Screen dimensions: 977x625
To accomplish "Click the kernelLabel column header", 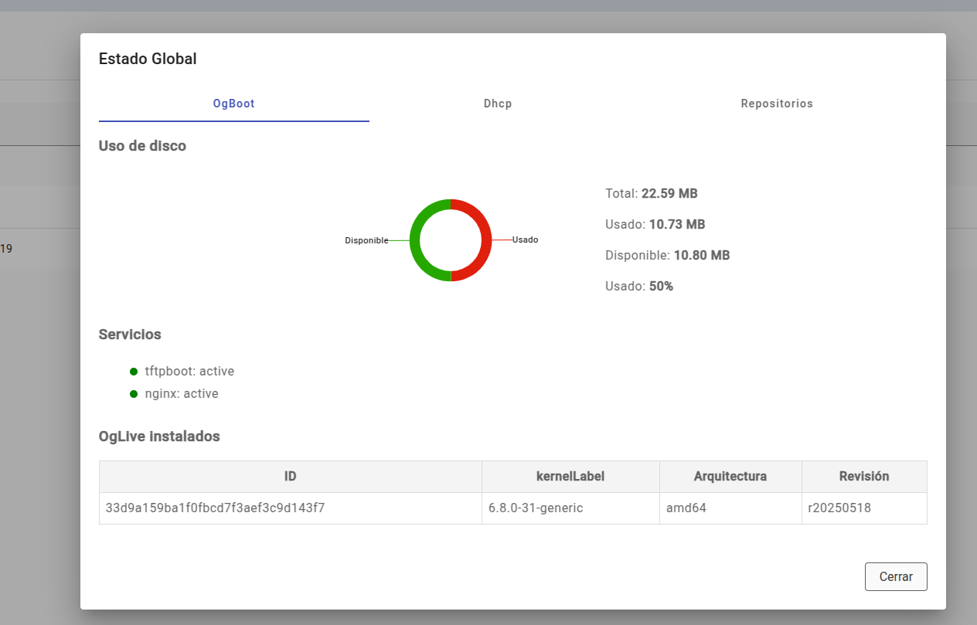I will click(570, 477).
